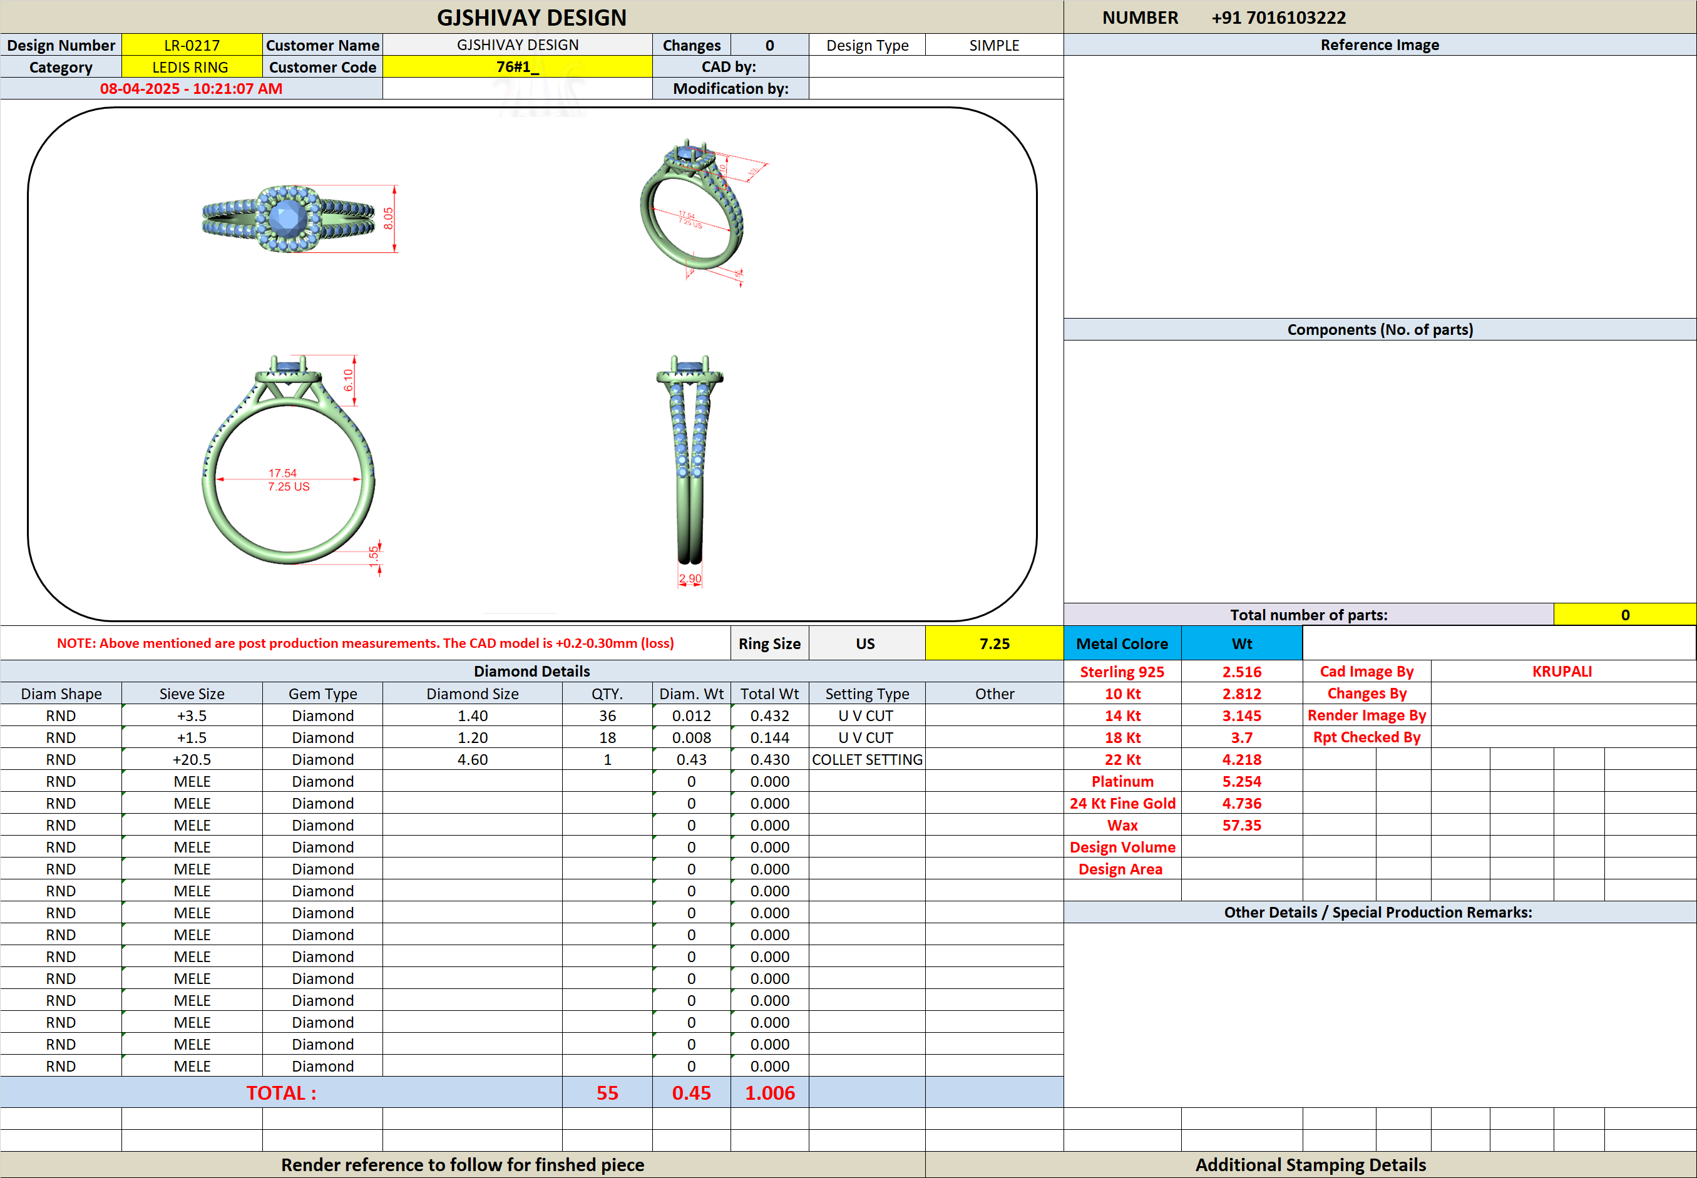Select quantity 18 cell

[607, 737]
